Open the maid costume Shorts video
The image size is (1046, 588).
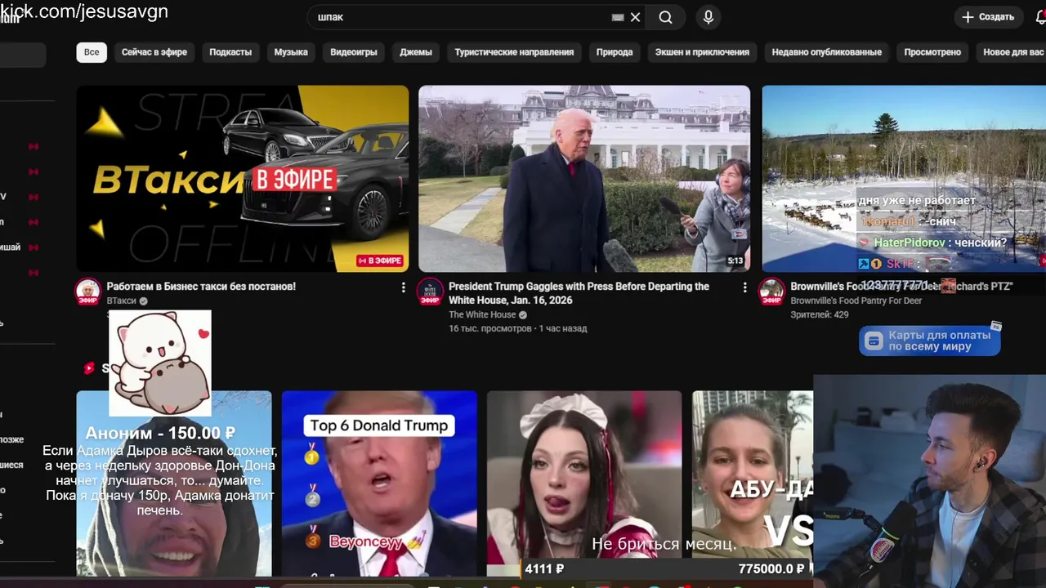pyautogui.click(x=584, y=483)
